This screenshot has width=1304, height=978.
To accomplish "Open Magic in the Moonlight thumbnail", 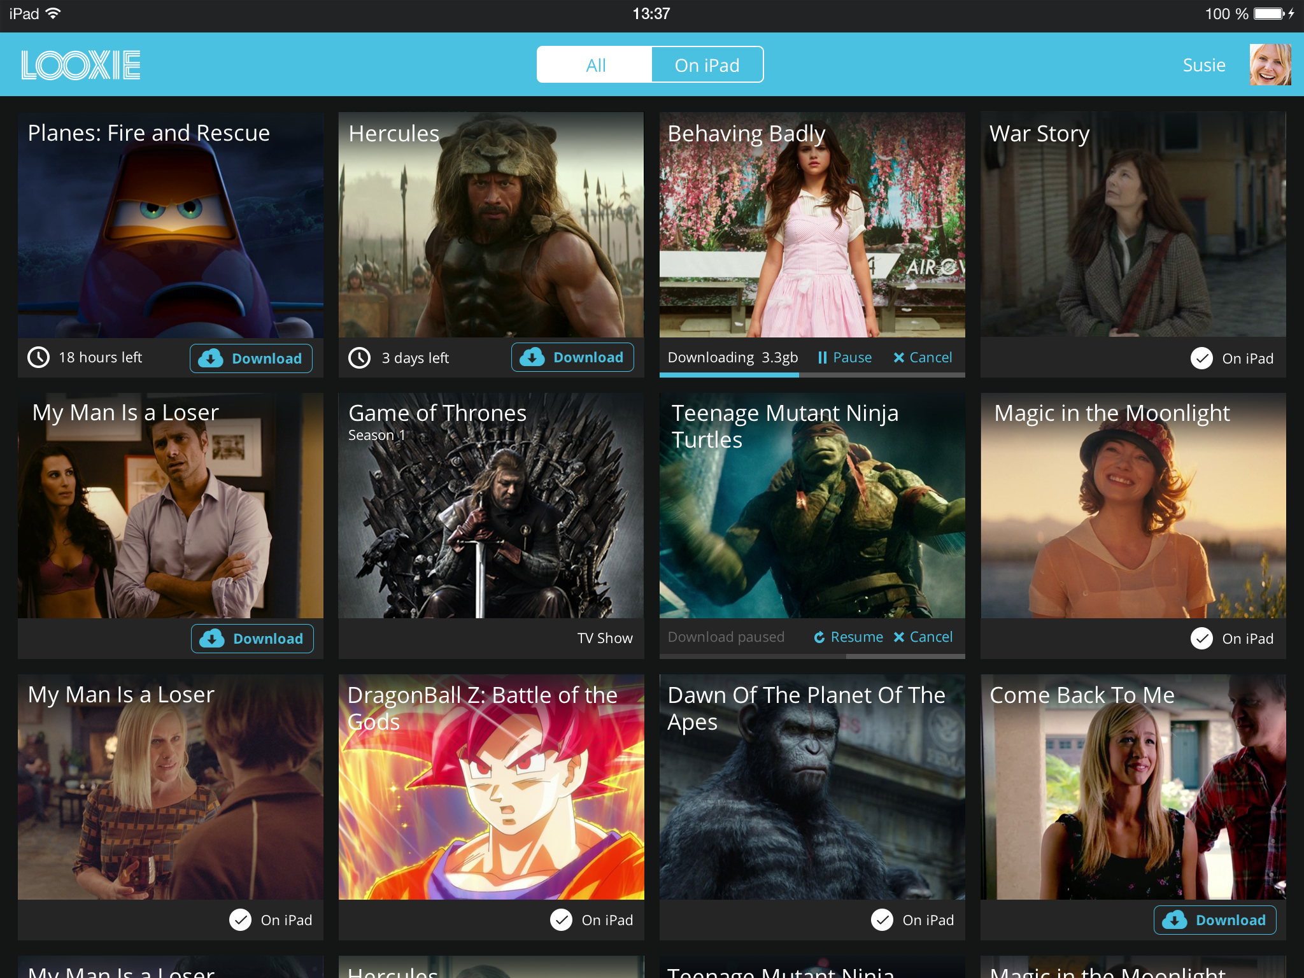I will tap(1133, 506).
